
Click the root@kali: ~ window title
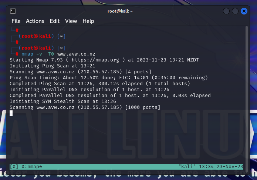click(x=120, y=11)
